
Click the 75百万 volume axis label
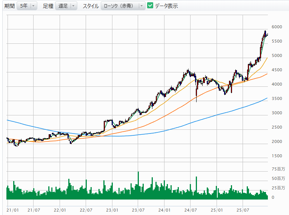278,169
